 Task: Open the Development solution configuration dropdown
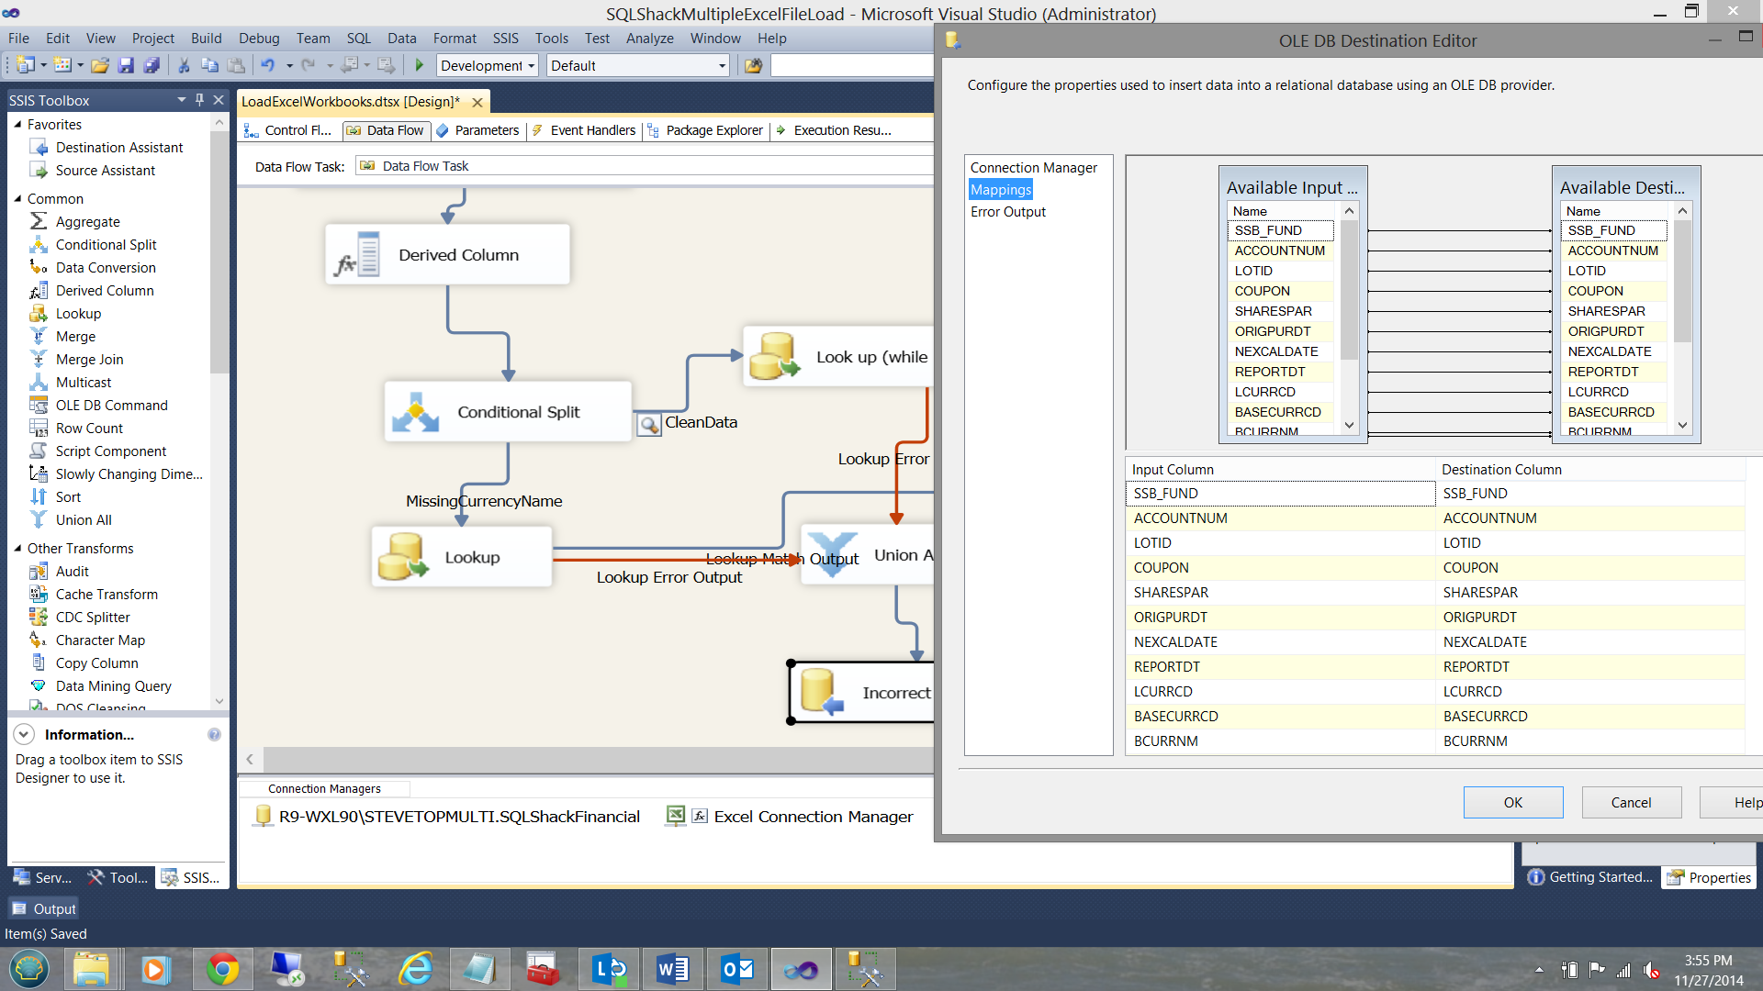(531, 66)
